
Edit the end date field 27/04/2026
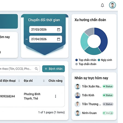[x=46, y=39]
